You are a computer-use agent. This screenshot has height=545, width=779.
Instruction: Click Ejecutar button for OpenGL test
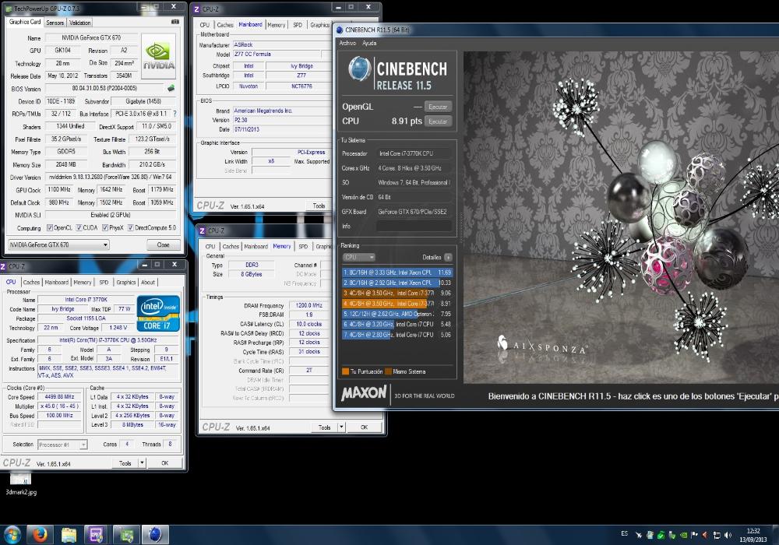(x=438, y=107)
